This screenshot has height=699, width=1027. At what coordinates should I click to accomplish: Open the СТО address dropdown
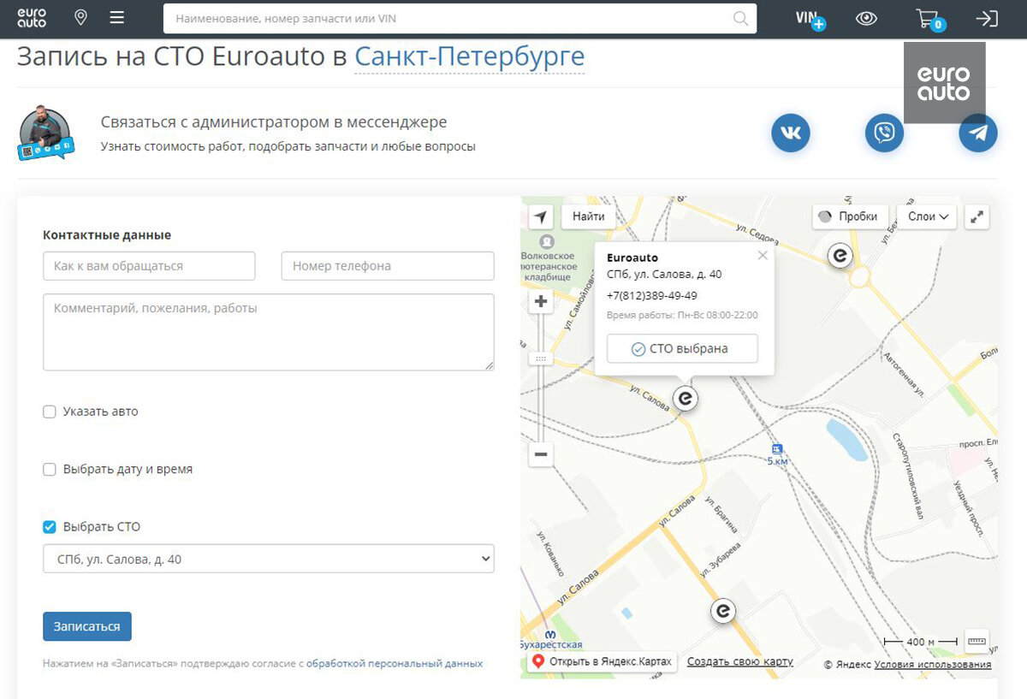click(269, 559)
